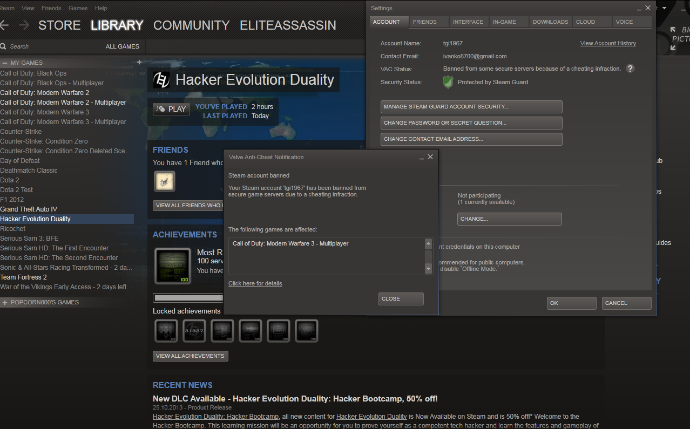
Task: Click the Hacker Evolution Duality game logo
Action: click(x=161, y=80)
